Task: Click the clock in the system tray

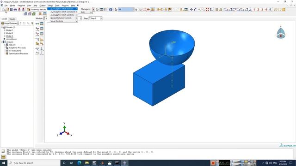Action: coord(283,163)
